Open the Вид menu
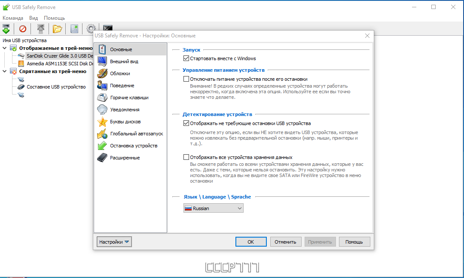 [34, 18]
